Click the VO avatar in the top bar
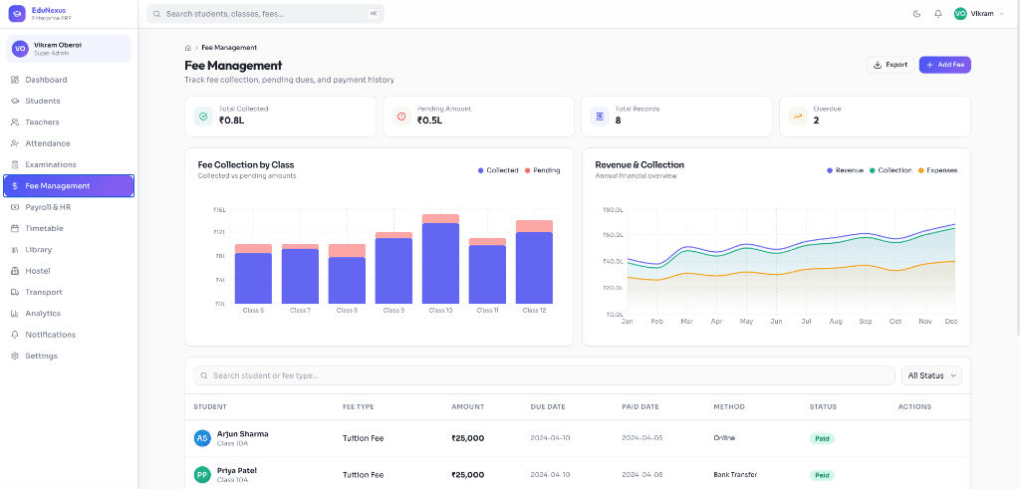Screen dimensions: 1020x489 (x=960, y=14)
